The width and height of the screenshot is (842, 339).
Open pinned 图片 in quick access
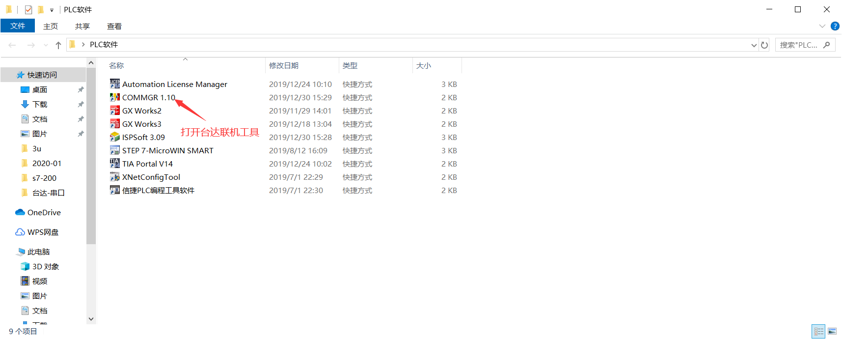click(34, 134)
